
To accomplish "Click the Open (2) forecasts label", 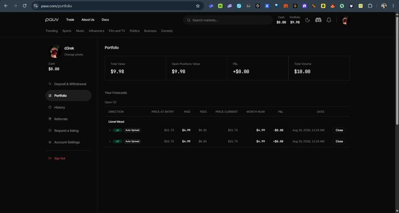I will click(110, 102).
